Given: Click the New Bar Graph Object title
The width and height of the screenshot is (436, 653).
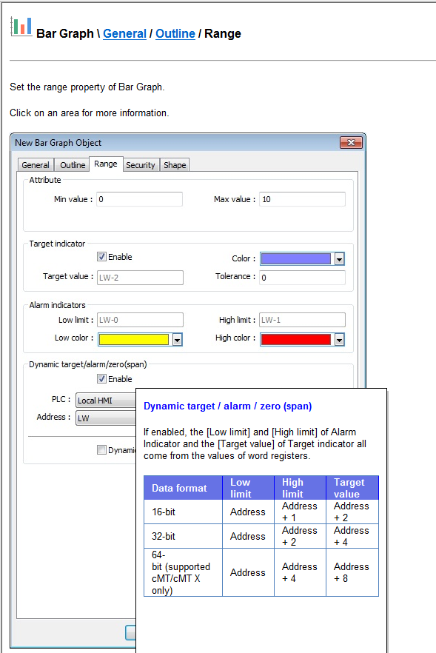Looking at the screenshot, I should pos(58,143).
